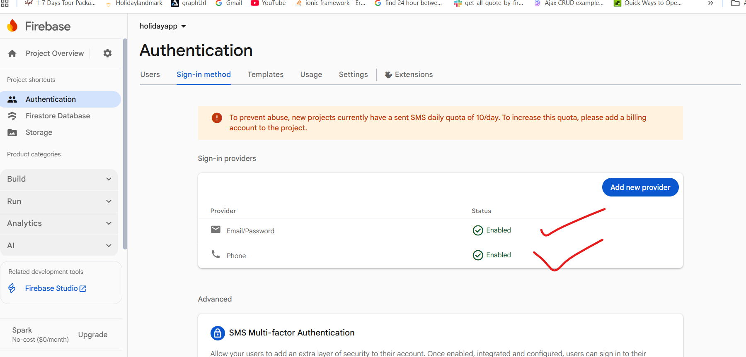Open project settings gear icon
The height and width of the screenshot is (357, 746).
107,53
